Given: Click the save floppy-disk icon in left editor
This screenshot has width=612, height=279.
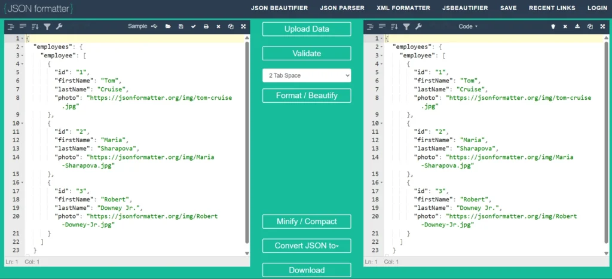Looking at the screenshot, I should pyautogui.click(x=180, y=26).
